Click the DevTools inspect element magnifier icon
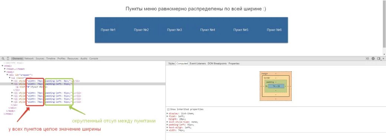386x140 pixels. pos(3,59)
